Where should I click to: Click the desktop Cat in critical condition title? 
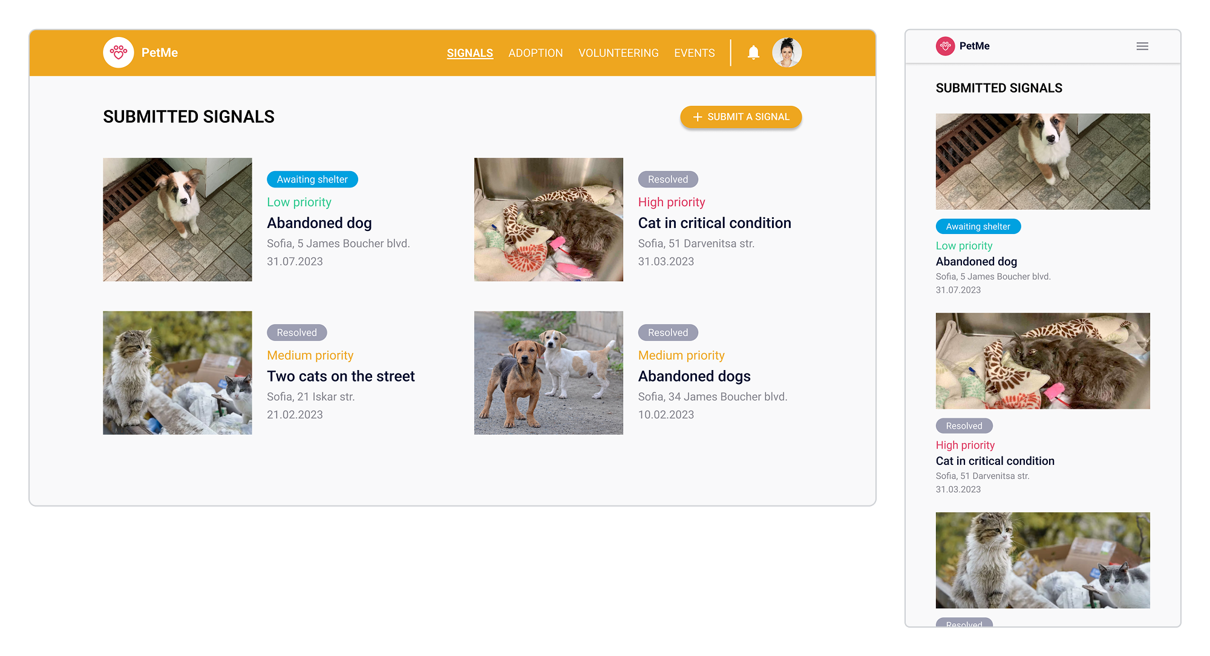714,223
